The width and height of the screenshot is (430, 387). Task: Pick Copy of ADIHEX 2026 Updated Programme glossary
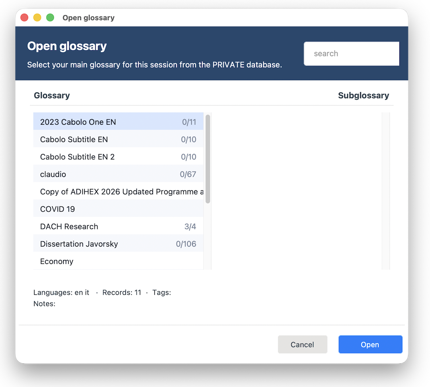[x=118, y=191]
